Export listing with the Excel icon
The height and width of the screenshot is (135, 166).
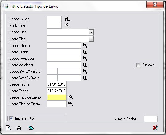point(31,128)
